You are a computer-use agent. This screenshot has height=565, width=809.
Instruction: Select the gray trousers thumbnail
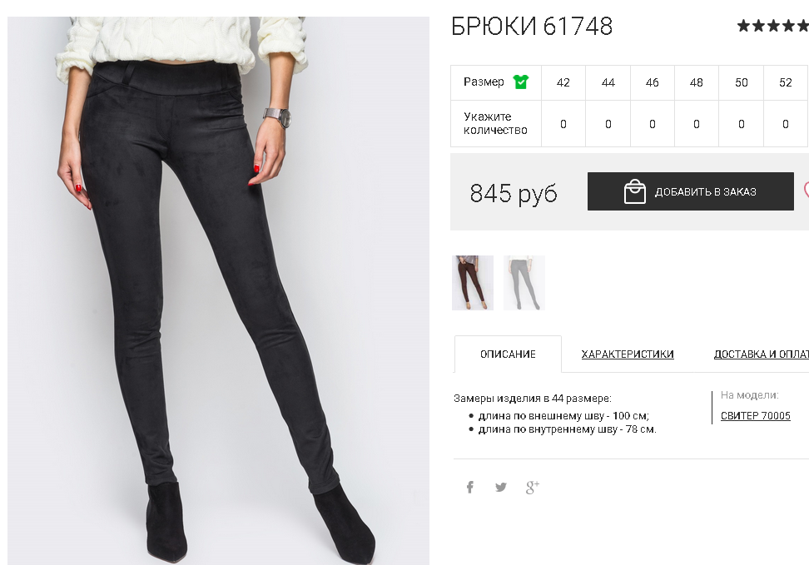coord(524,283)
